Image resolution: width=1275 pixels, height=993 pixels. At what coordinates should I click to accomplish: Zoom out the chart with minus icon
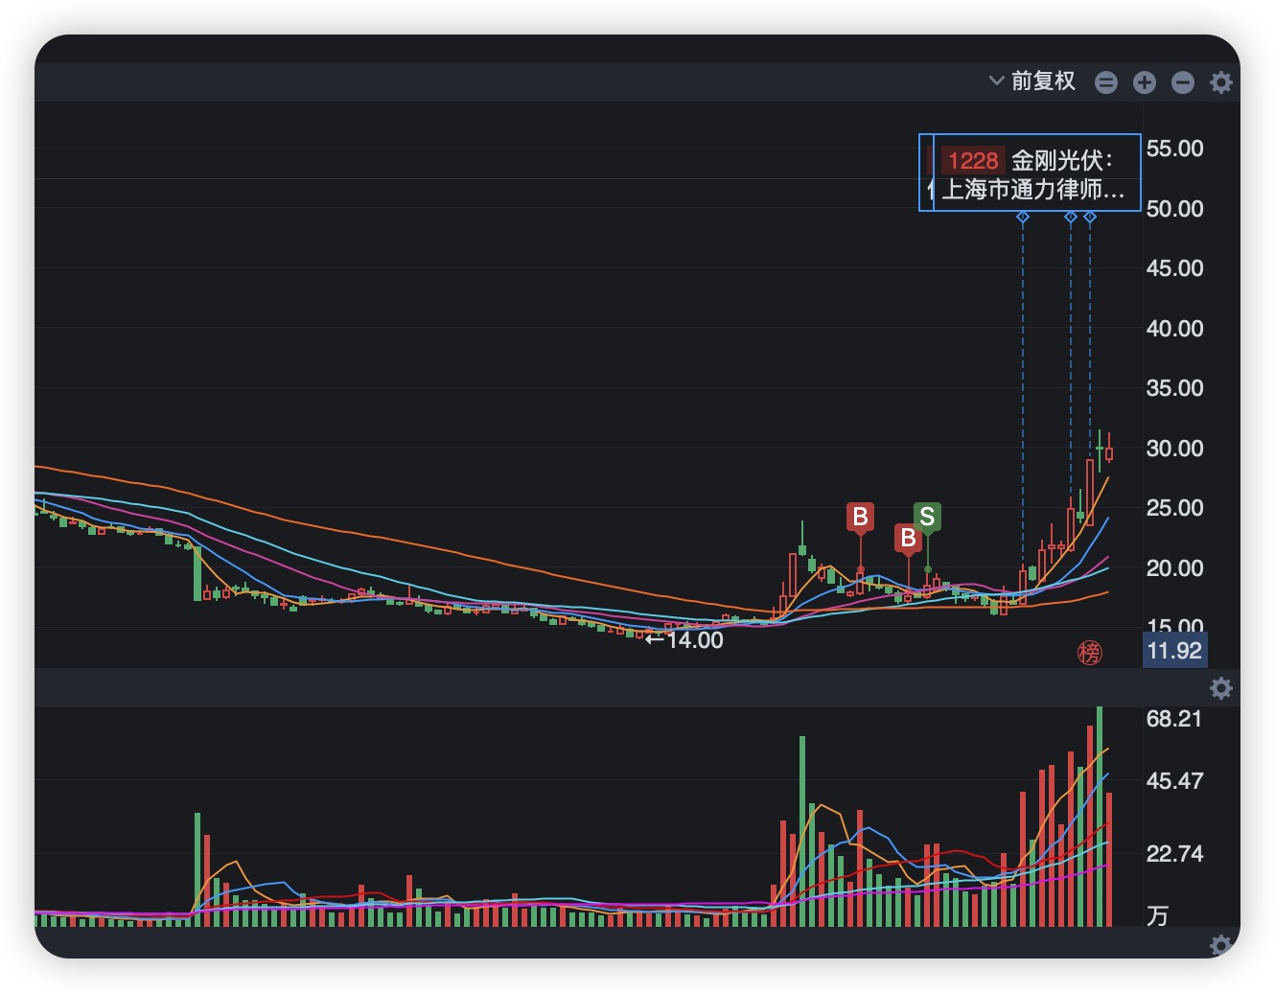coord(1183,82)
